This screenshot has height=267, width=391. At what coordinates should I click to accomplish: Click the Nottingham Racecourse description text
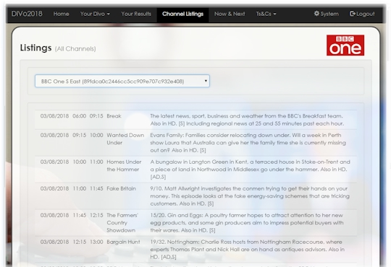(248, 250)
